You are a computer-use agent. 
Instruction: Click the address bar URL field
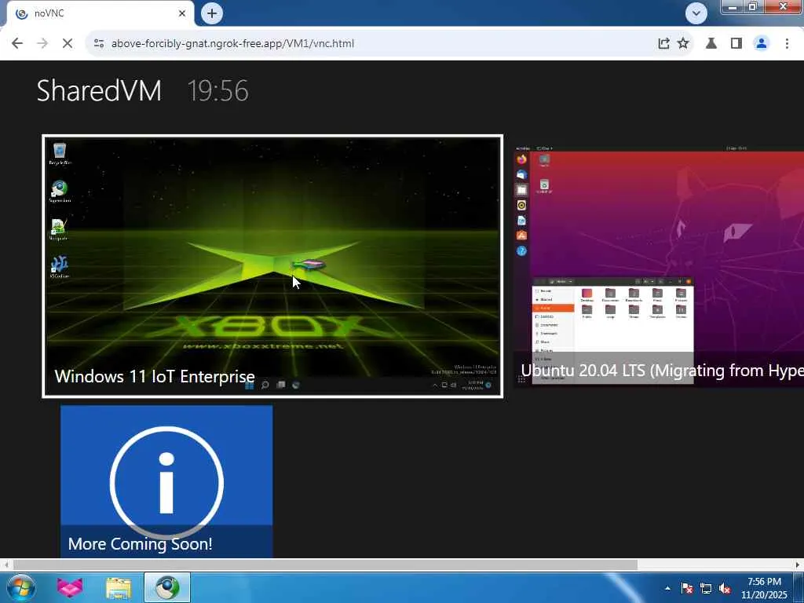tap(379, 44)
